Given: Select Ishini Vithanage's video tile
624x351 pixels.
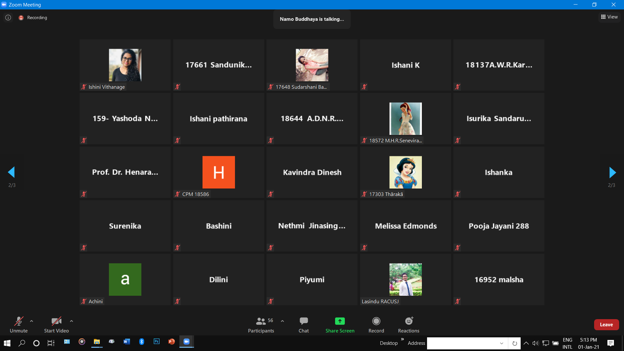Looking at the screenshot, I should 125,65.
